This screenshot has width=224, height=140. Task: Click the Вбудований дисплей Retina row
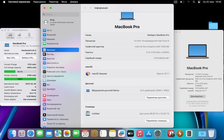(x=127, y=90)
